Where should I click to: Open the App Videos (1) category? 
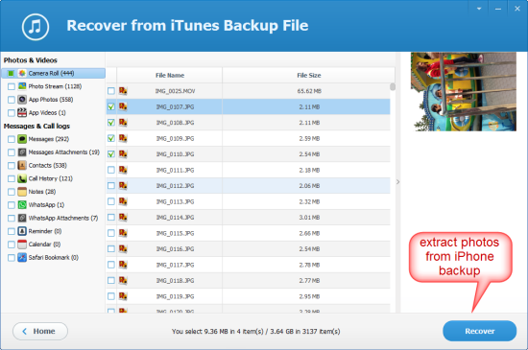pyautogui.click(x=47, y=112)
